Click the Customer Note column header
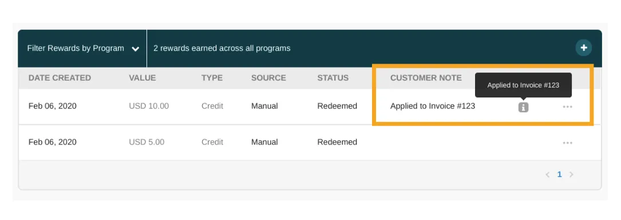Screen dimensions: 621x220 tap(426, 78)
